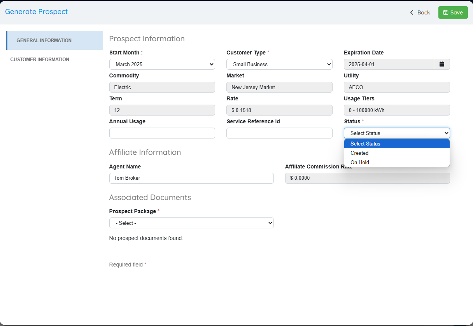Click the Associated Documents heading

150,197
